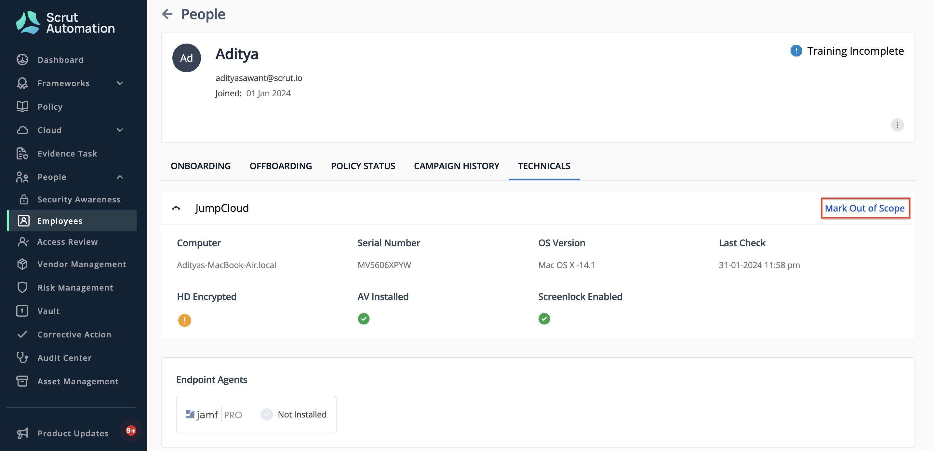Click Mark Out of Scope link
Image resolution: width=934 pixels, height=451 pixels.
pyautogui.click(x=865, y=208)
